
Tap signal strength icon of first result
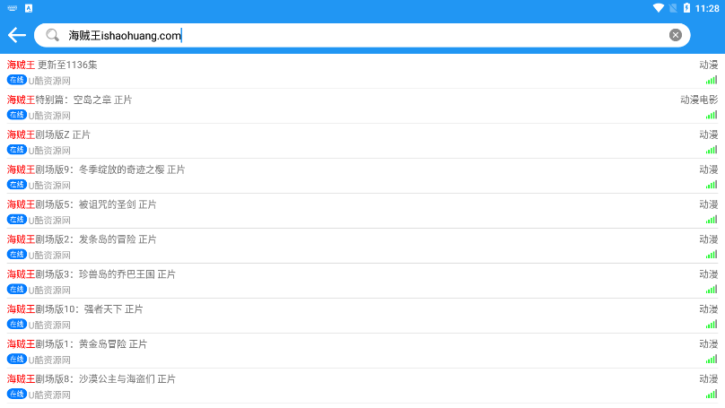711,80
